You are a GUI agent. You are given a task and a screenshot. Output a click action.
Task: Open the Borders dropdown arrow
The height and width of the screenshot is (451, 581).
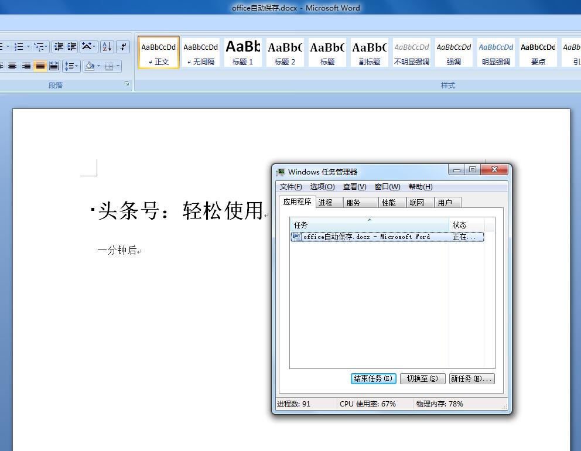tap(117, 66)
